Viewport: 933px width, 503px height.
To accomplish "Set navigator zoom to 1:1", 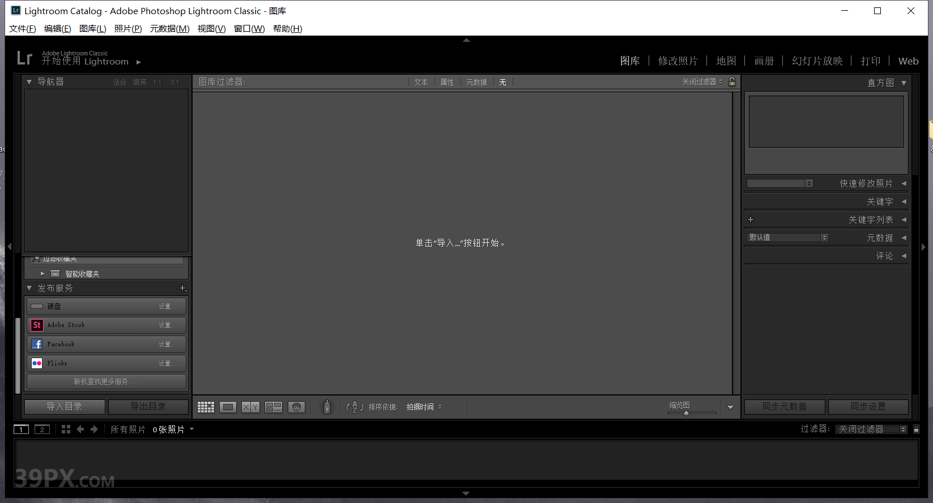I will tap(157, 82).
